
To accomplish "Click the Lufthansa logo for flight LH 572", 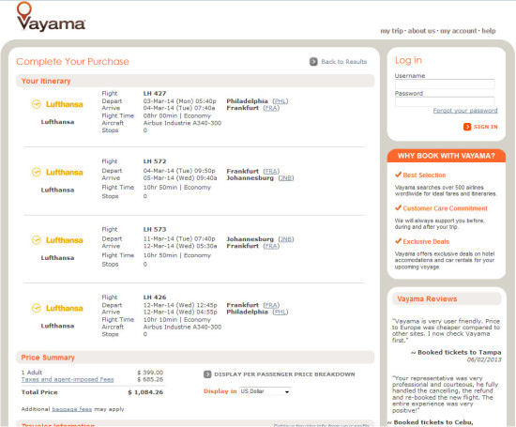I will [x=57, y=172].
